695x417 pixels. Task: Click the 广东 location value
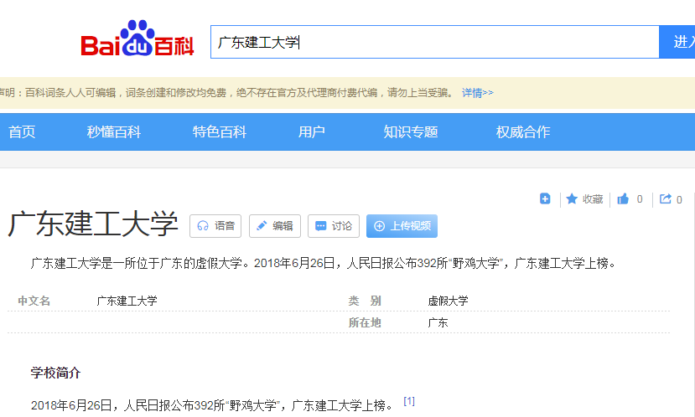(x=438, y=322)
